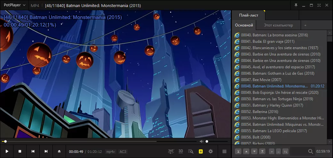Select 00047. Bee Movie (2007)
This screenshot has height=158, width=333.
(280, 79)
